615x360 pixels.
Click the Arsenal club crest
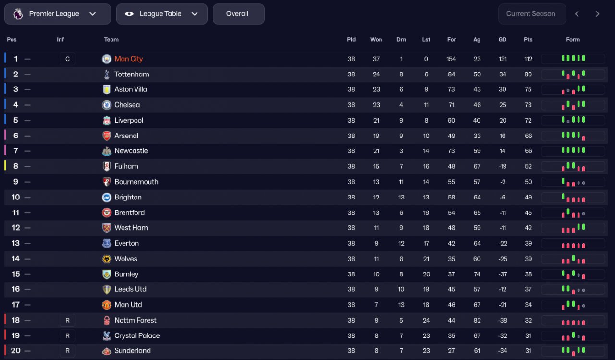(107, 136)
